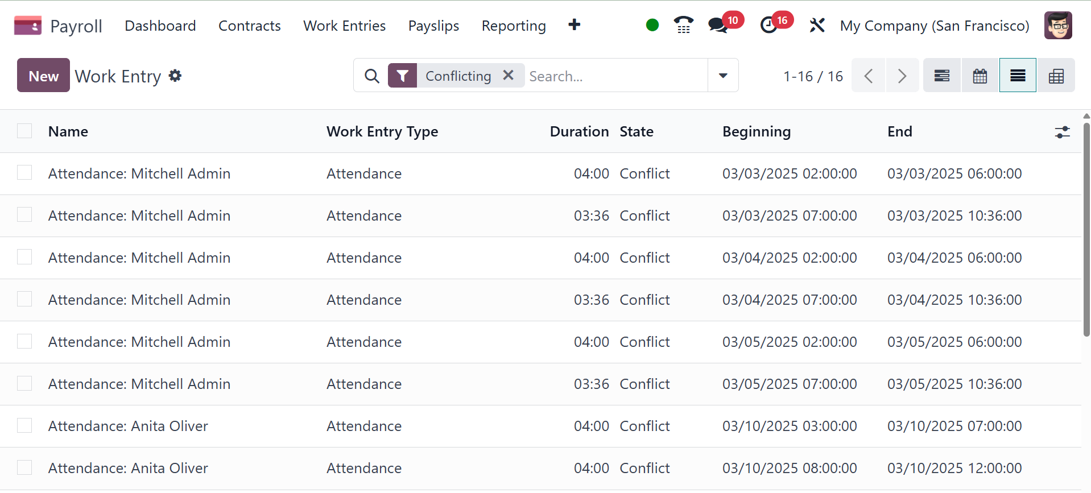The image size is (1091, 493).
Task: Open the activities clock icon
Action: coord(768,25)
